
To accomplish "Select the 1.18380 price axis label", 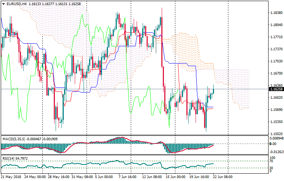I will click(276, 13).
